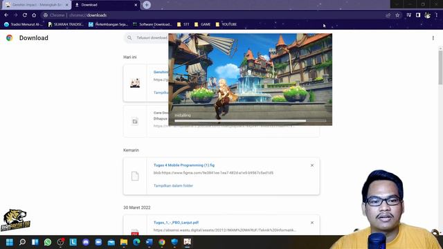This screenshot has width=443, height=249.
Task: Click the Telusuri download search field
Action: click(147, 37)
